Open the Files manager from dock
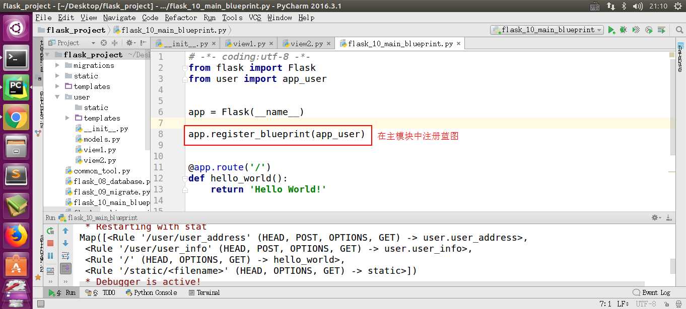 coord(17,147)
